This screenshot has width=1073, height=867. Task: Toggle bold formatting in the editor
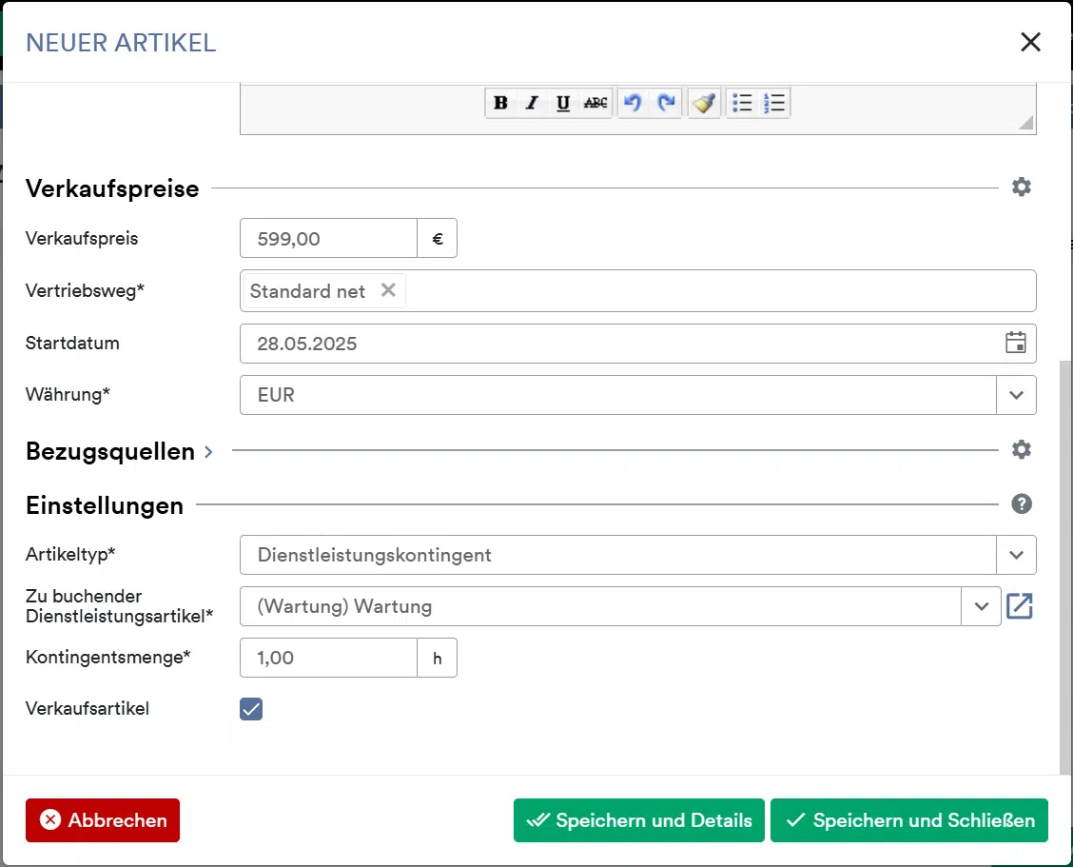click(500, 103)
